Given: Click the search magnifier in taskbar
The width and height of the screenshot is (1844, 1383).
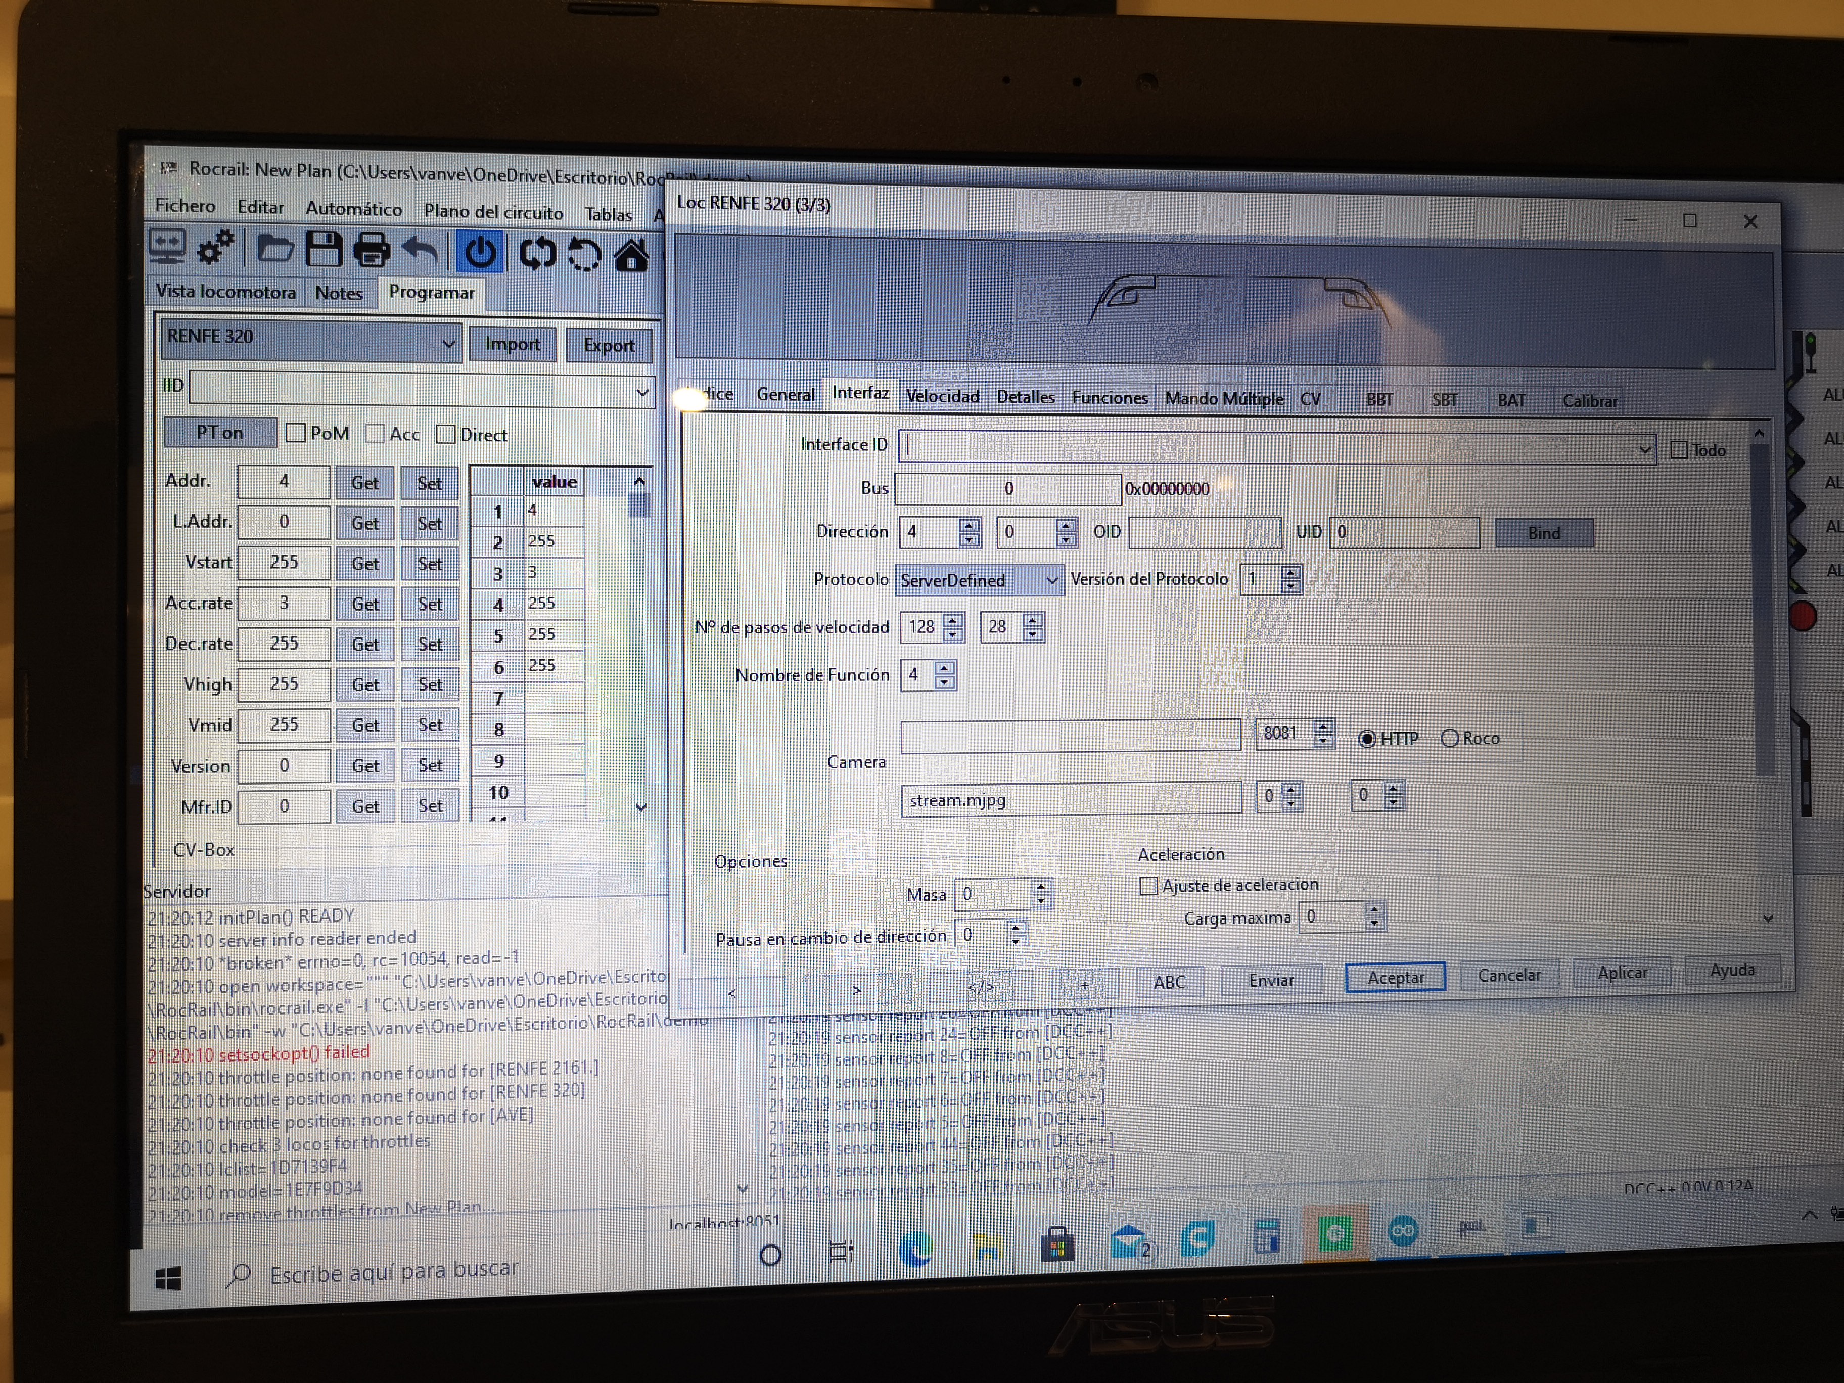Looking at the screenshot, I should pos(239,1275).
